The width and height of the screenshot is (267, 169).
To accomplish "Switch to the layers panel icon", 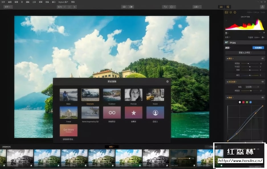I will pyautogui.click(x=231, y=12).
